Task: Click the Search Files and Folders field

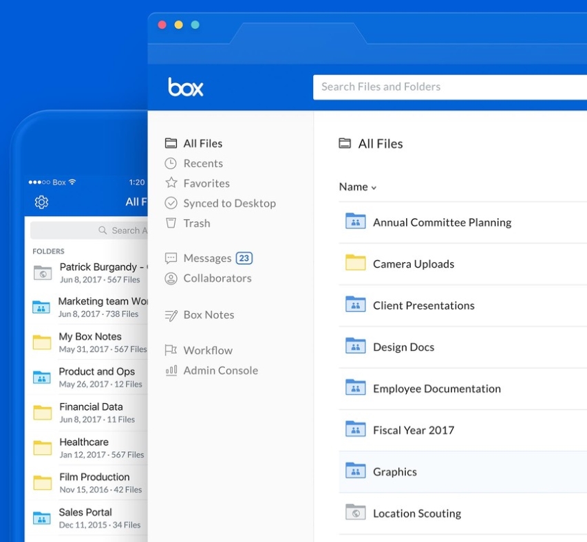Action: [x=450, y=87]
